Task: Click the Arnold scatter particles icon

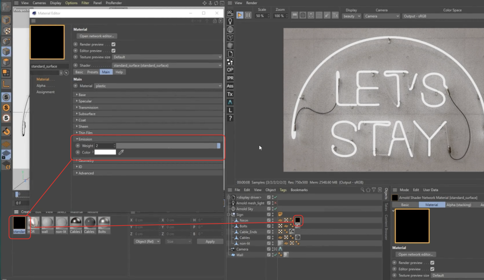Action: 230,61
